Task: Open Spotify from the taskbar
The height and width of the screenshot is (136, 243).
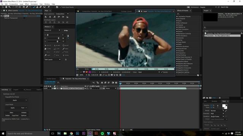Action: click(102, 133)
